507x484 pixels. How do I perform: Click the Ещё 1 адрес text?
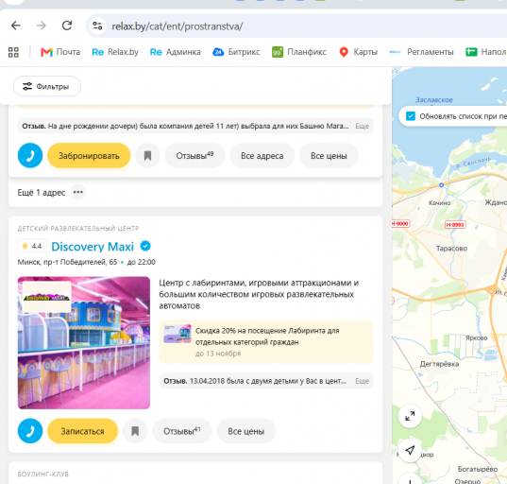pos(41,192)
